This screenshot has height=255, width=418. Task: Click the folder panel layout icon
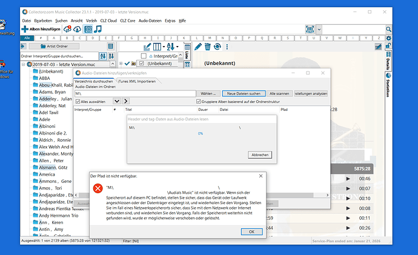(110, 47)
